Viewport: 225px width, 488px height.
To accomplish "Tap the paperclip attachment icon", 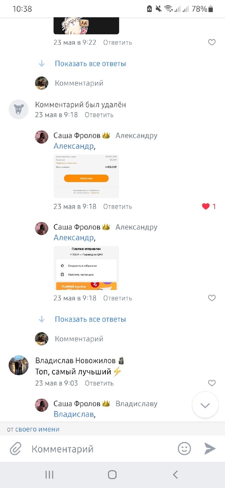I will click(15, 449).
